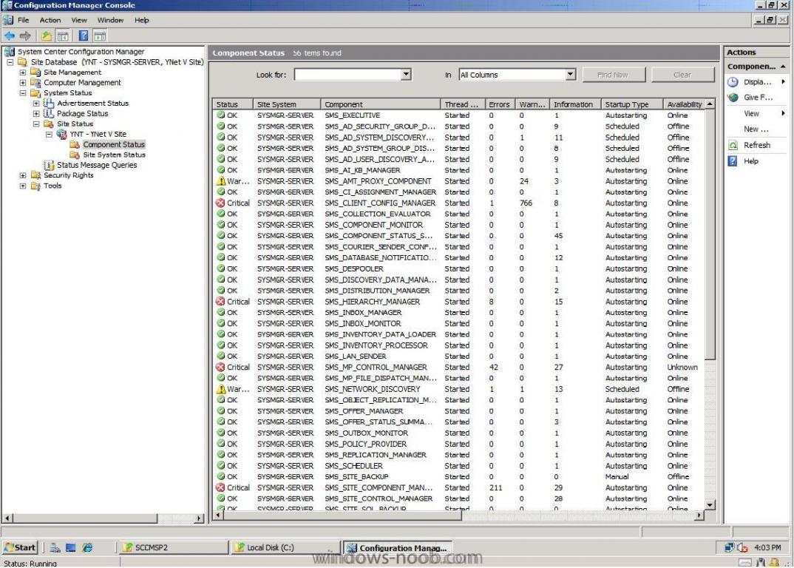Expand the Site Management node

(x=23, y=72)
